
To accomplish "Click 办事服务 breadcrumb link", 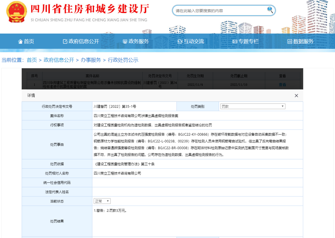I will [91, 60].
